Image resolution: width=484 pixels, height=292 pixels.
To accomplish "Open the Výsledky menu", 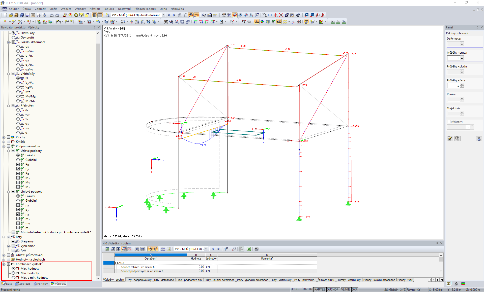I will (80, 9).
